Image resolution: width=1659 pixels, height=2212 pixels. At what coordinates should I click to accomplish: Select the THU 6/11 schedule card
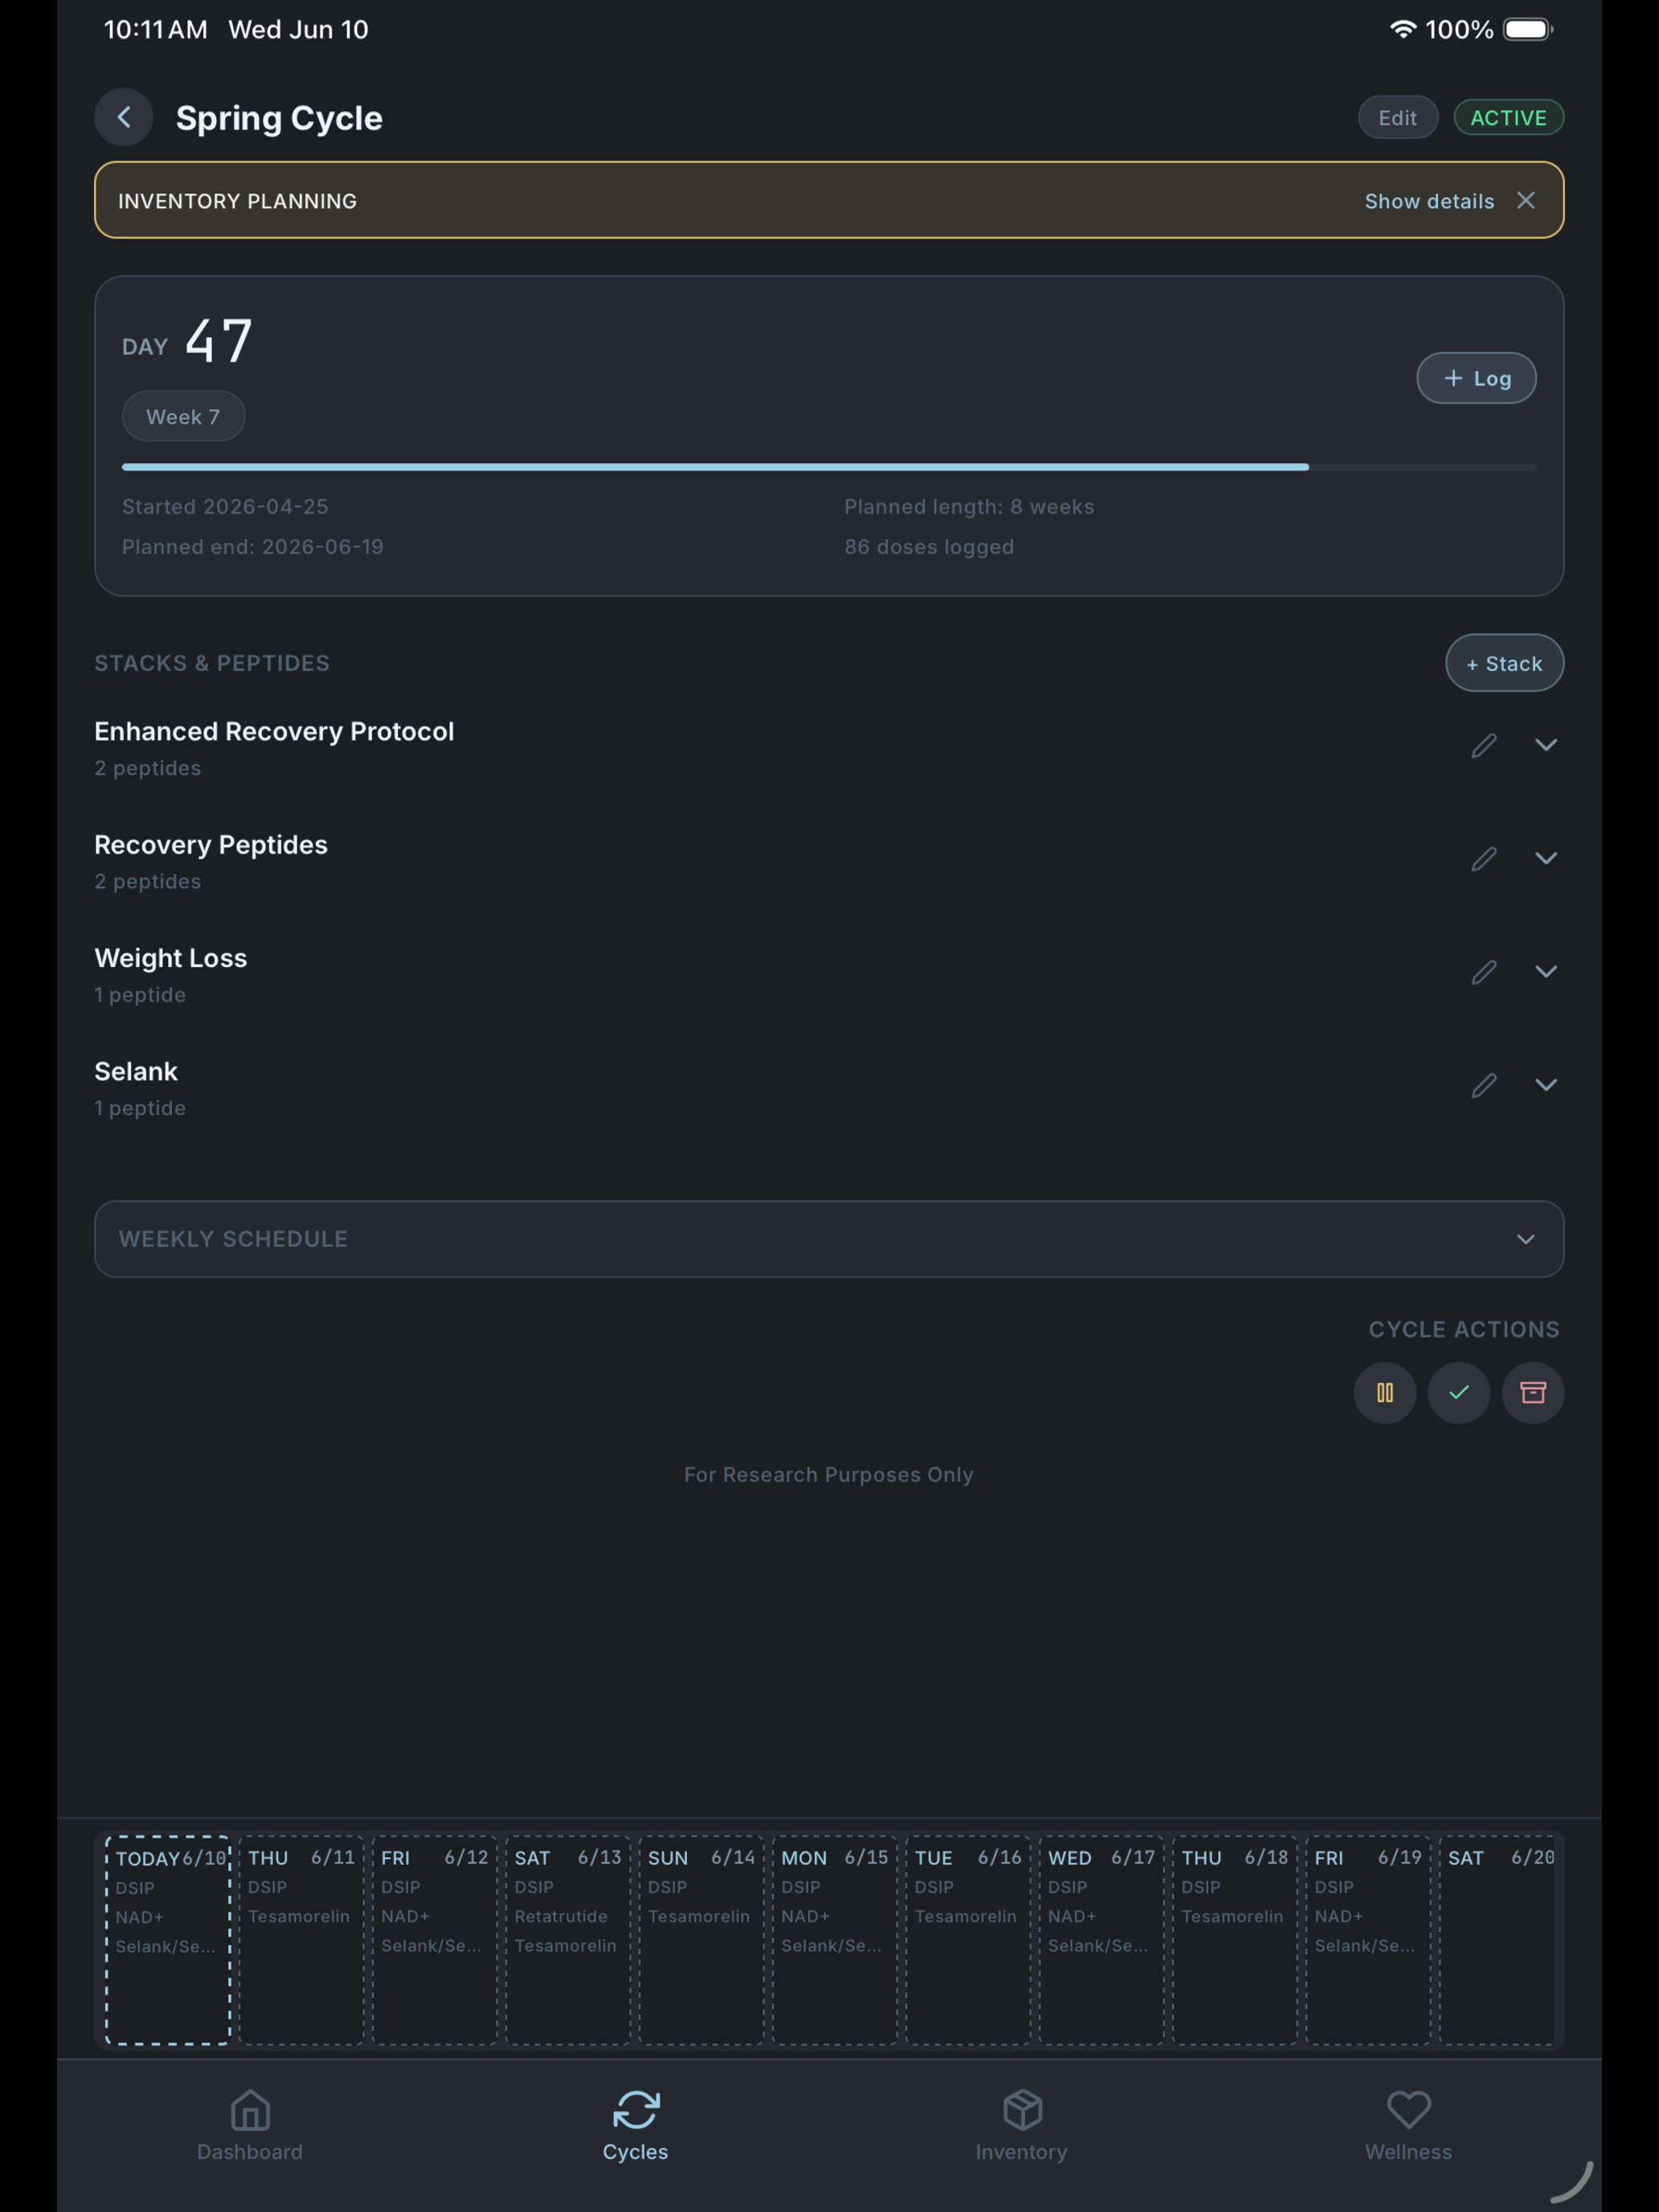pyautogui.click(x=301, y=1940)
